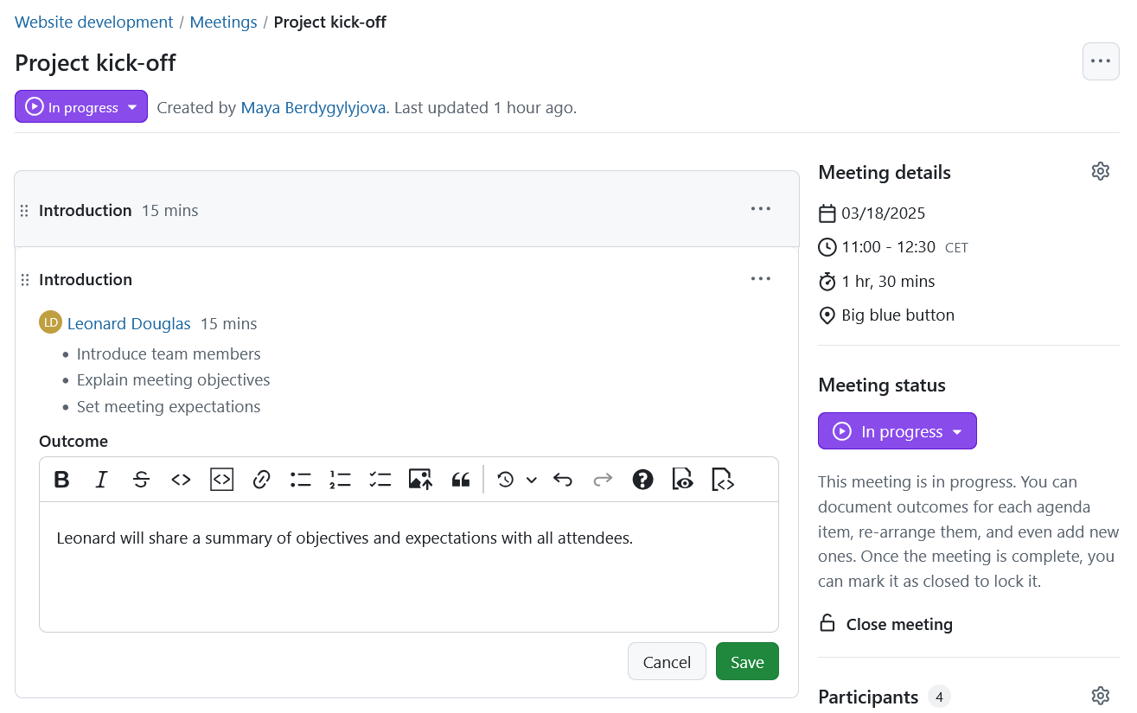Open the meeting actions ellipsis menu

tap(1100, 60)
